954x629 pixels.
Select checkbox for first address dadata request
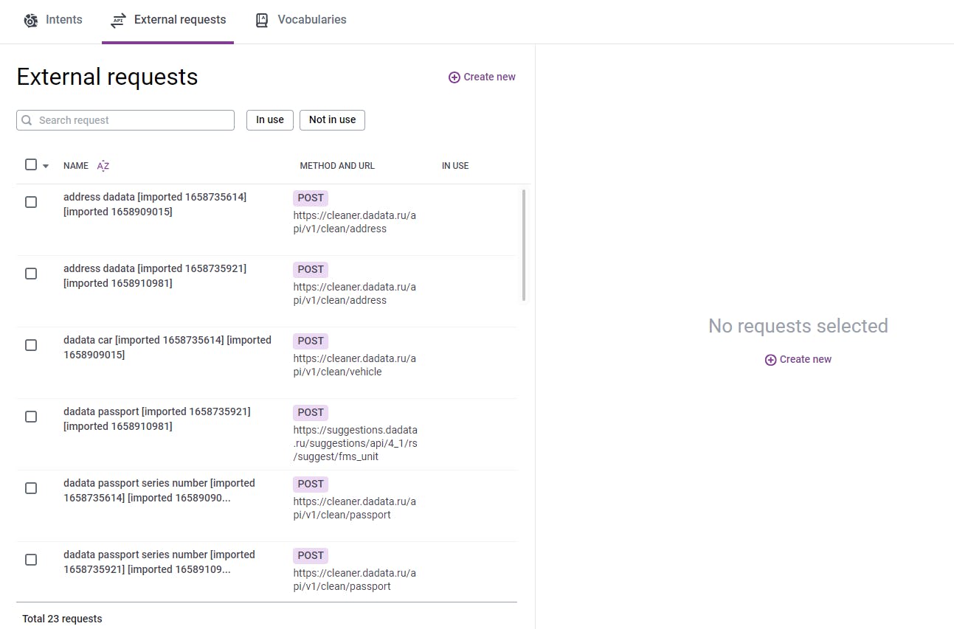click(x=31, y=202)
